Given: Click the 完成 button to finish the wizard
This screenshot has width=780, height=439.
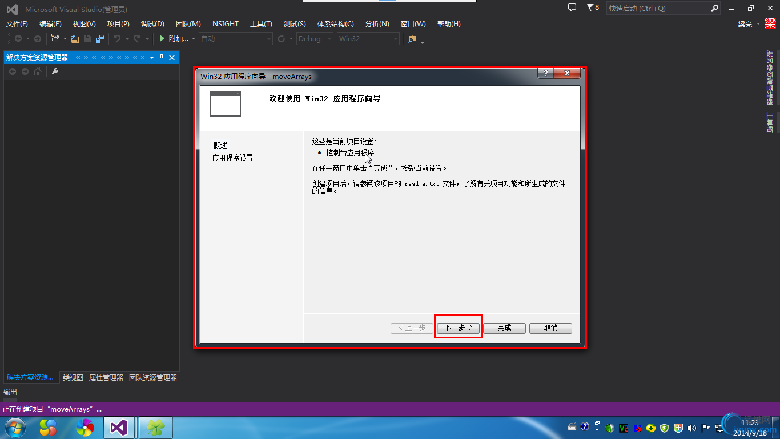Looking at the screenshot, I should pyautogui.click(x=504, y=328).
